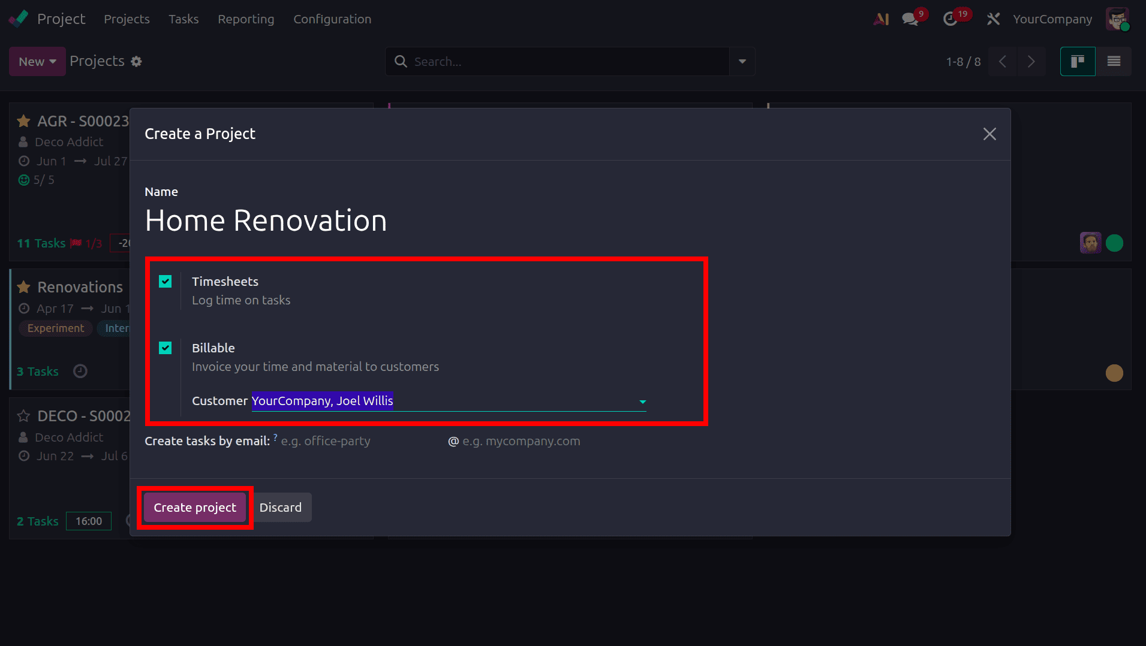This screenshot has width=1146, height=646.
Task: Click the Timesheets label
Action: tap(225, 282)
